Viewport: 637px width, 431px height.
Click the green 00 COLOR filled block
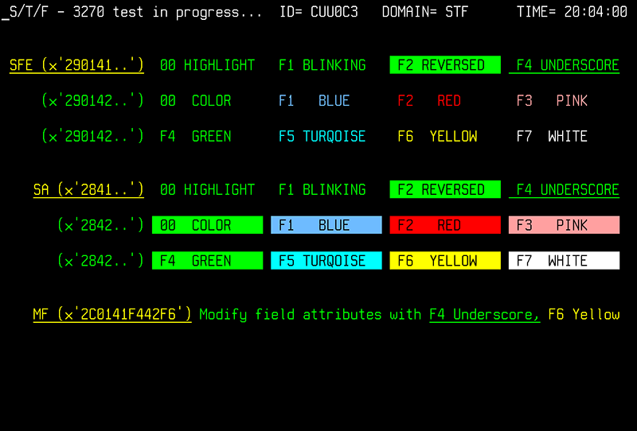[x=207, y=225]
